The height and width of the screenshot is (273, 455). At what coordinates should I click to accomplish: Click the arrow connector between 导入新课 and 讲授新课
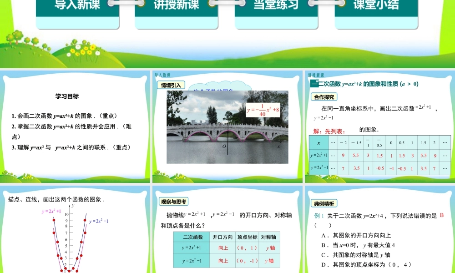125,2
